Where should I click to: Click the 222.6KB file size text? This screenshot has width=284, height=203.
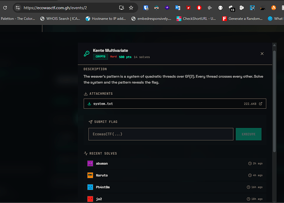pos(250,104)
